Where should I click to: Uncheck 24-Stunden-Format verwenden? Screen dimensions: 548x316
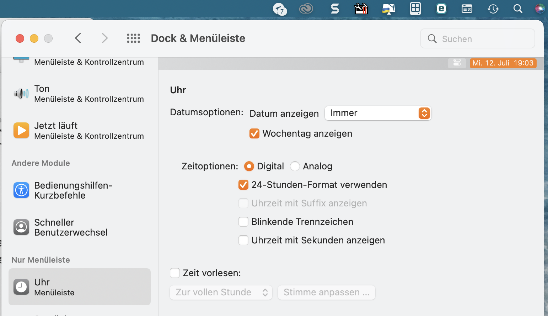243,185
